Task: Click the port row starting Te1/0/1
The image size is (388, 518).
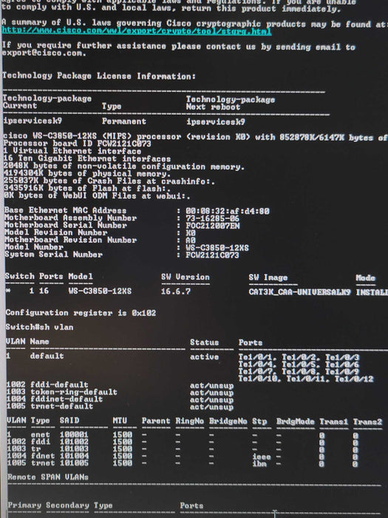Action: 299,357
